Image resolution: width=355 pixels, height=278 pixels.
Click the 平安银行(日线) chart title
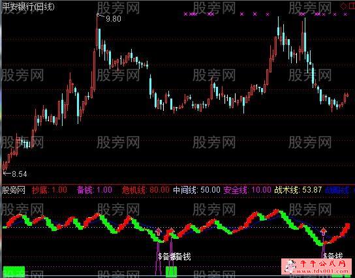tap(28, 7)
